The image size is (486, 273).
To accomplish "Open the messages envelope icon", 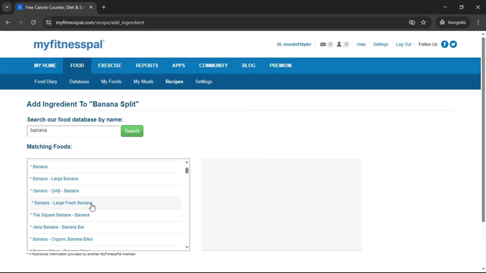I will click(323, 44).
